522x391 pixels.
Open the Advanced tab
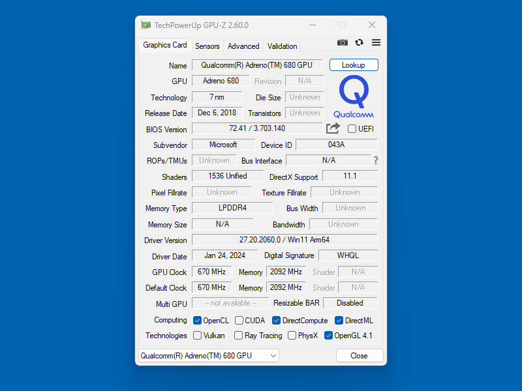[243, 46]
